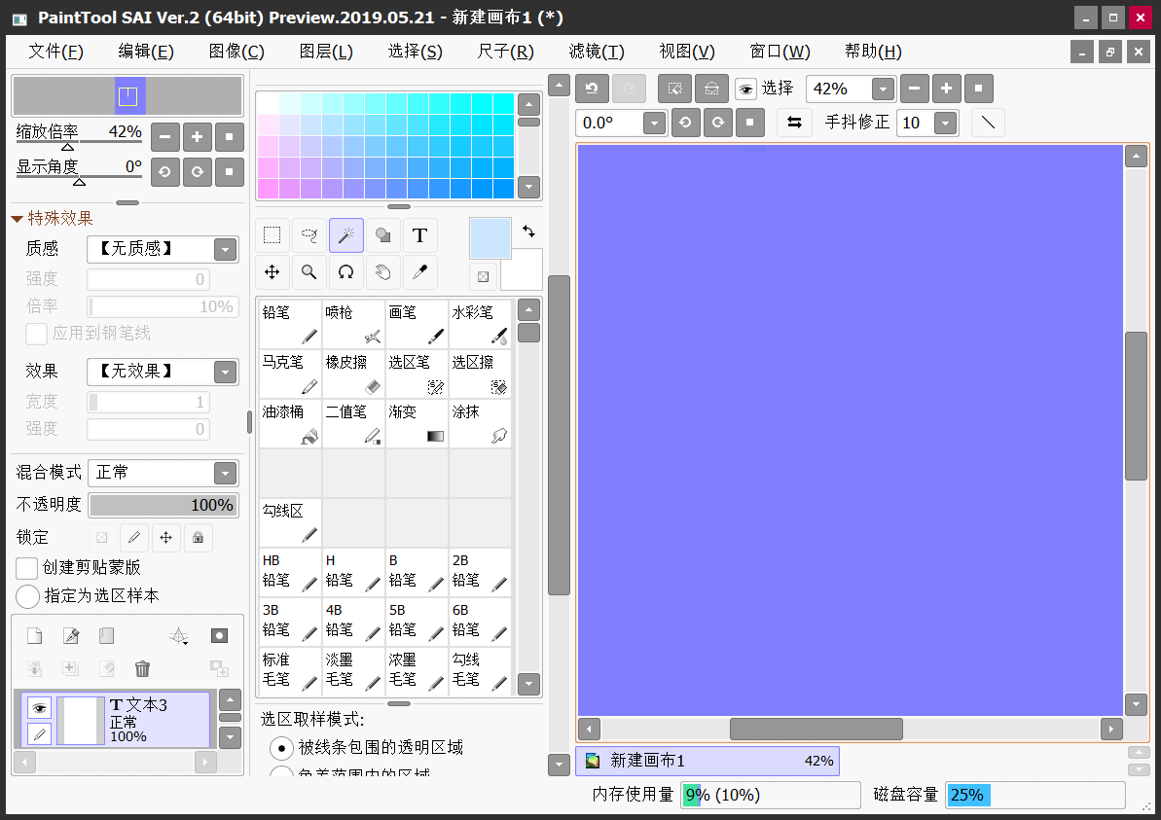Hide the 文本3 layer with eye icon
The height and width of the screenshot is (820, 1161).
pyautogui.click(x=39, y=707)
